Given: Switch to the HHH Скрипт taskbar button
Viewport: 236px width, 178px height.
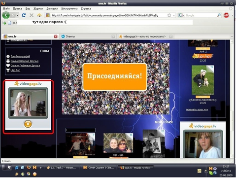Looking at the screenshot, I should tap(99, 168).
